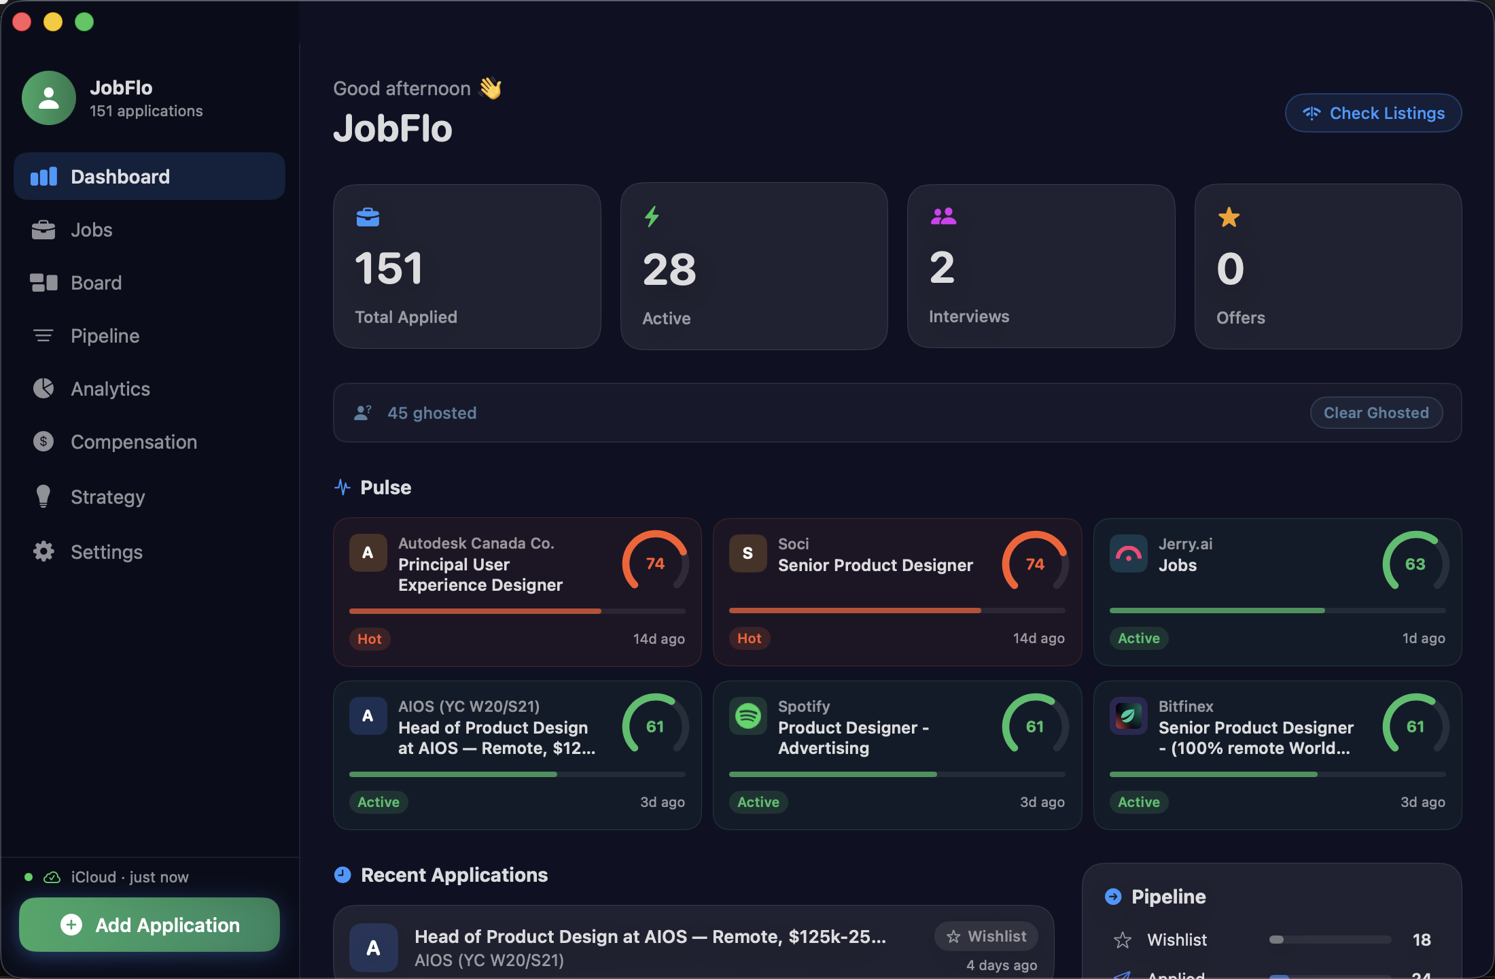Click the Pulse heartbeat icon
This screenshot has width=1495, height=979.
342,487
